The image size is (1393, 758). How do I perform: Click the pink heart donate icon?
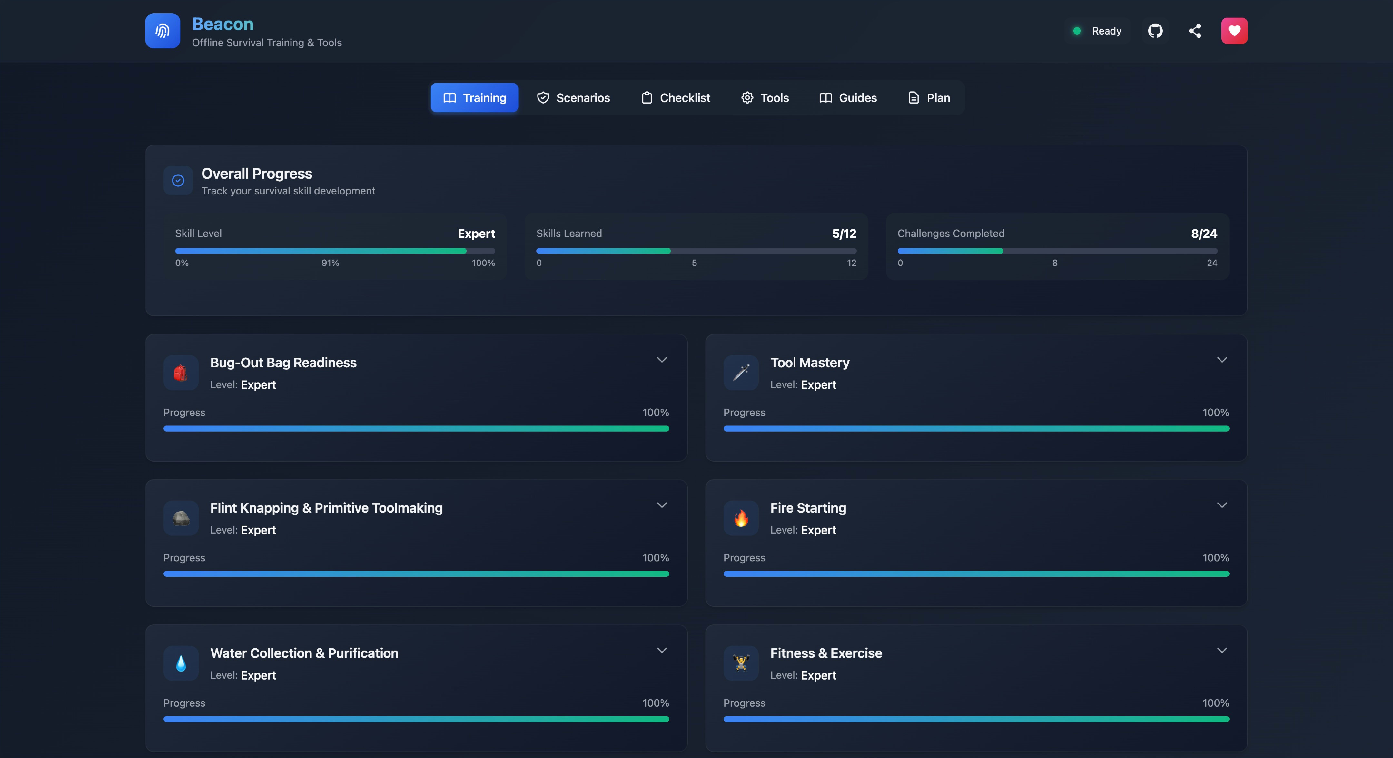point(1234,31)
